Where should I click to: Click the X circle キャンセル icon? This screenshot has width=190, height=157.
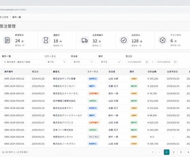coord(163,40)
